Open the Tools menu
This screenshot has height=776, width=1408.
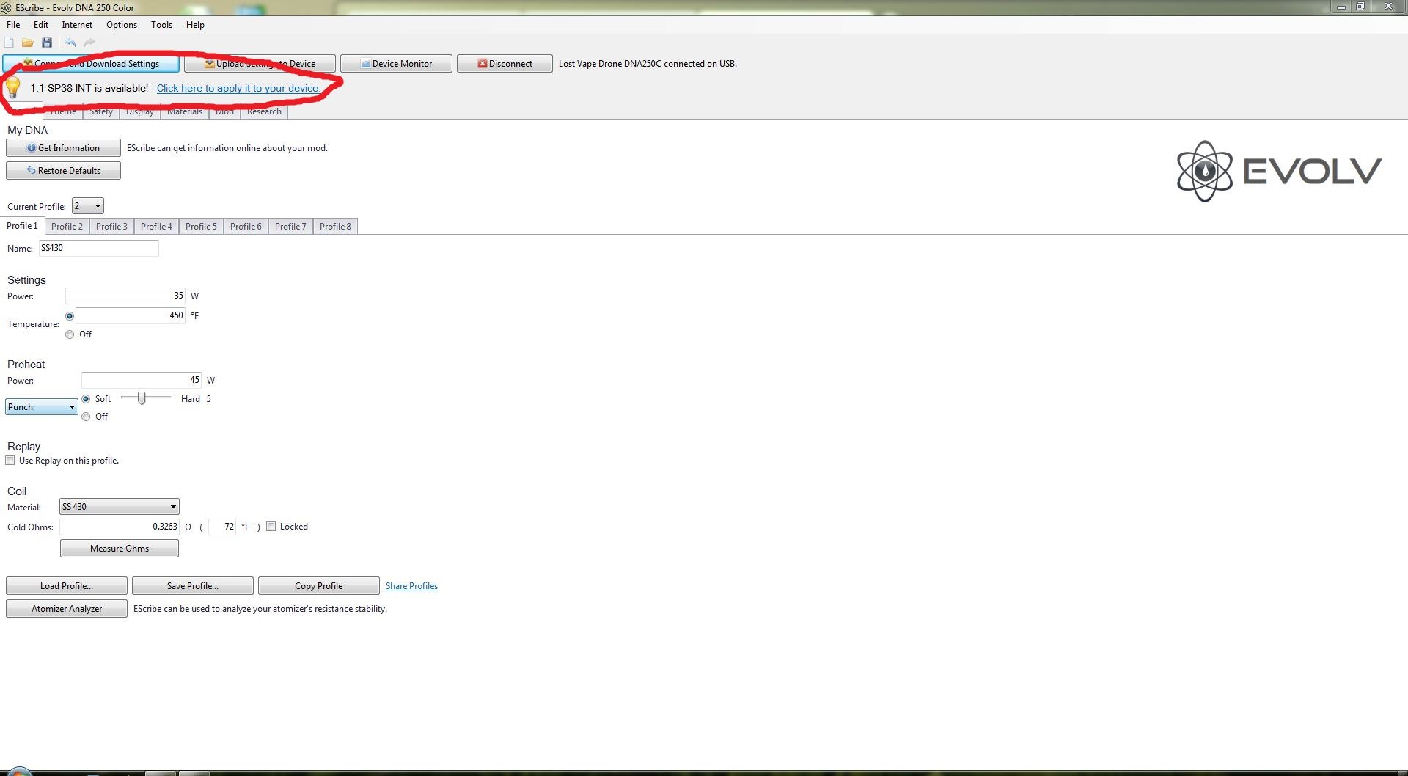click(161, 25)
